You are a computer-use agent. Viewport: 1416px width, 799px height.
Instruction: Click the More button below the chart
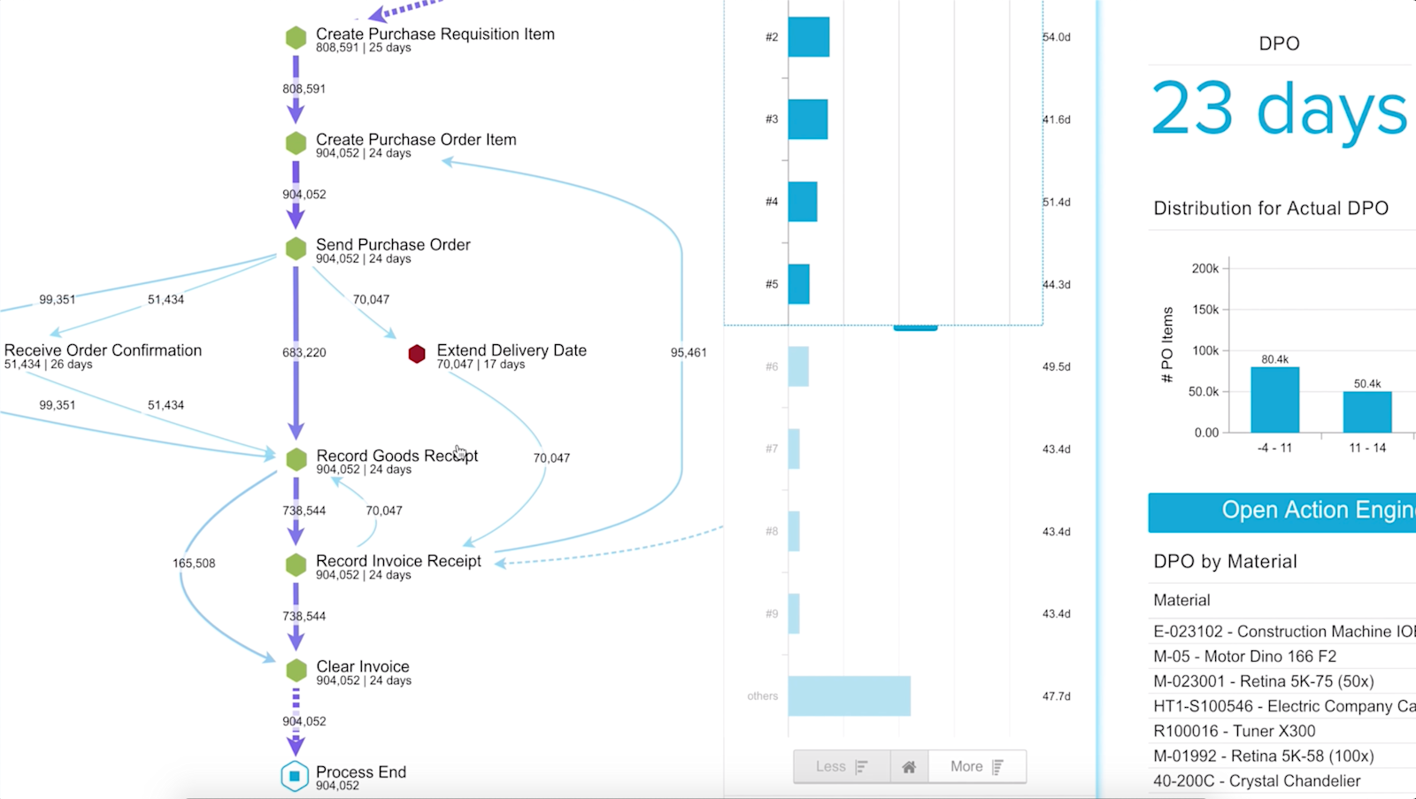coord(977,767)
